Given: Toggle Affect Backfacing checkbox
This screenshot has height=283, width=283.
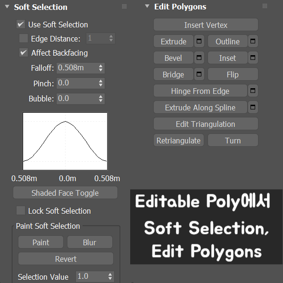Looking at the screenshot, I should click(24, 52).
